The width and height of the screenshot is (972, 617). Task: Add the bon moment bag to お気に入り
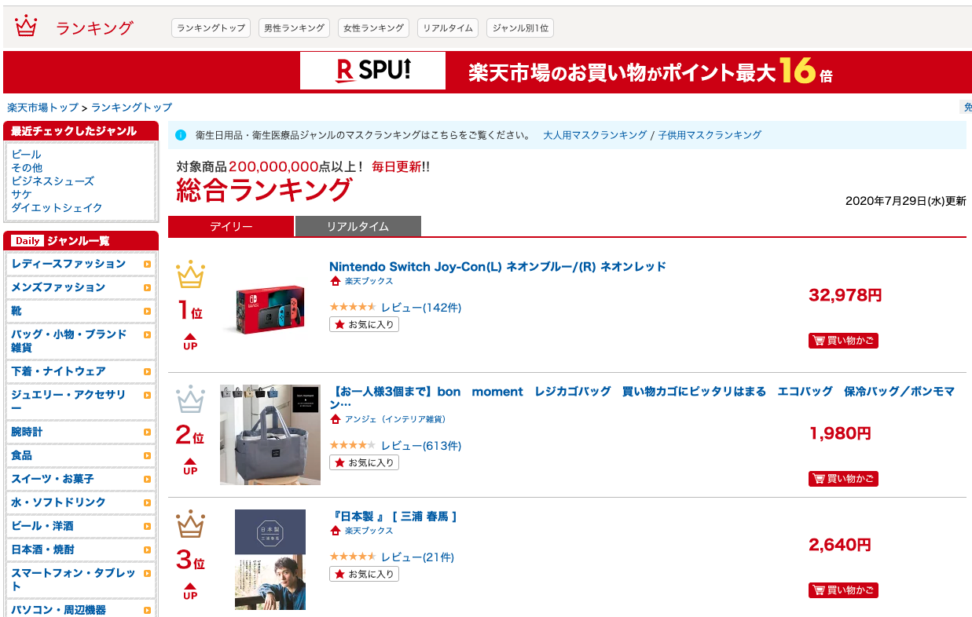[x=364, y=462]
